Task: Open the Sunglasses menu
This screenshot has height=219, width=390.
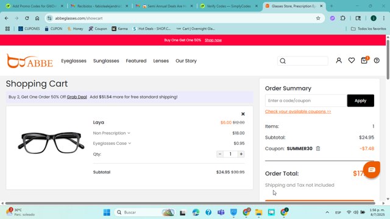Action: [x=106, y=61]
